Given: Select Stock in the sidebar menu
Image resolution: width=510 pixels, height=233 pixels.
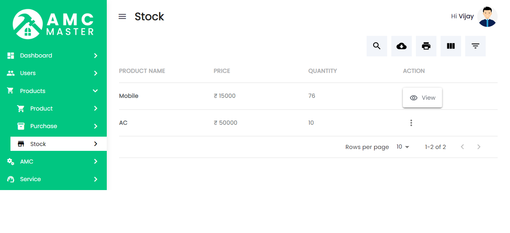Looking at the screenshot, I should click(x=39, y=143).
